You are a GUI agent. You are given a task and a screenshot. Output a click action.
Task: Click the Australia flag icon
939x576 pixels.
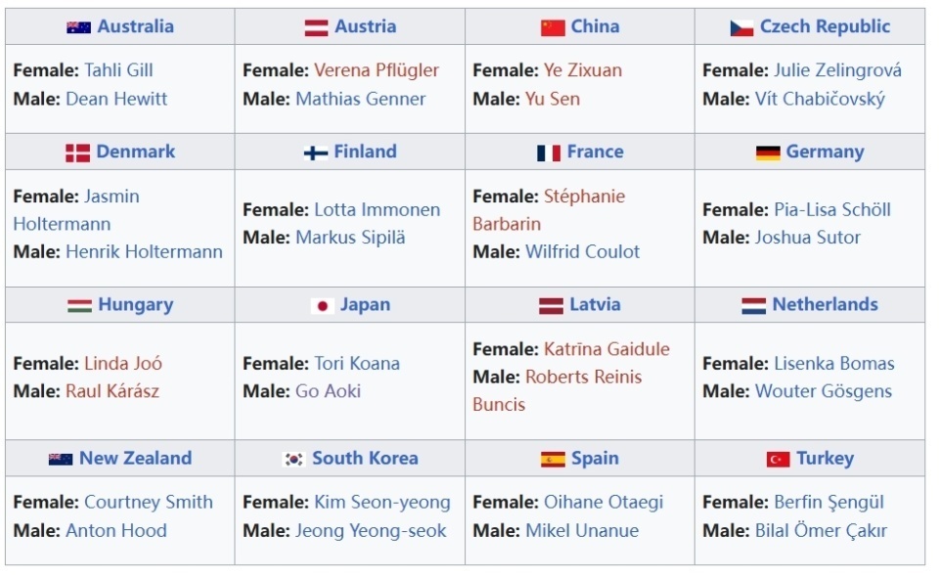[78, 27]
